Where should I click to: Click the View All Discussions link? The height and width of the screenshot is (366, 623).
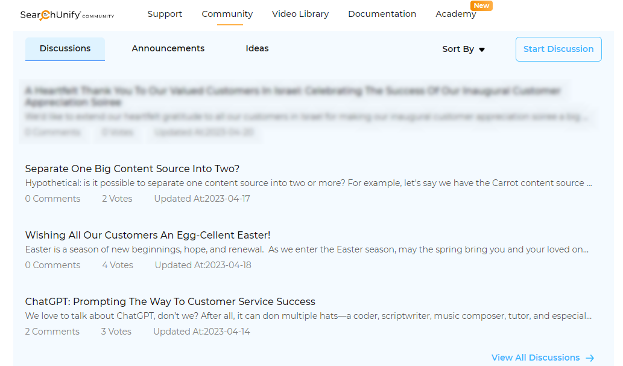[536, 358]
